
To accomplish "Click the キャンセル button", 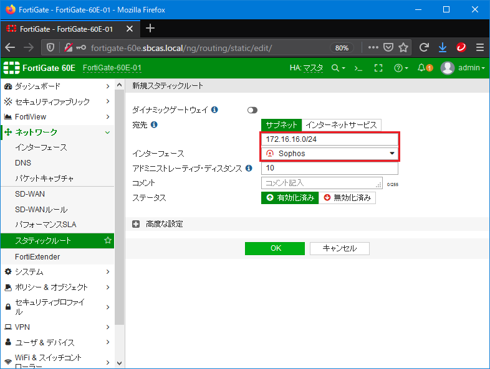I will 340,248.
